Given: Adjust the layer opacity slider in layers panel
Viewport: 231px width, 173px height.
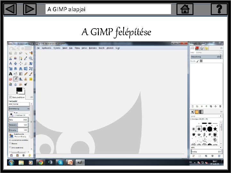Looking at the screenshot, I should coord(206,57).
